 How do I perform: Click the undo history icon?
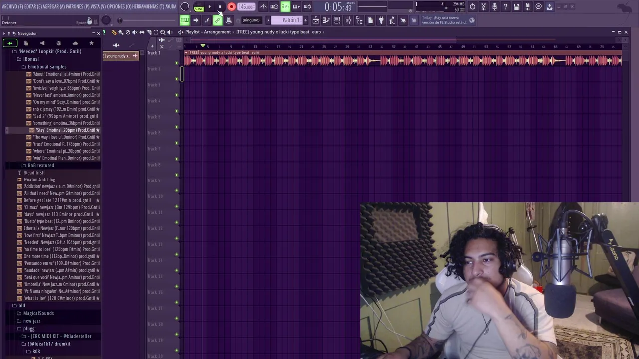[472, 7]
